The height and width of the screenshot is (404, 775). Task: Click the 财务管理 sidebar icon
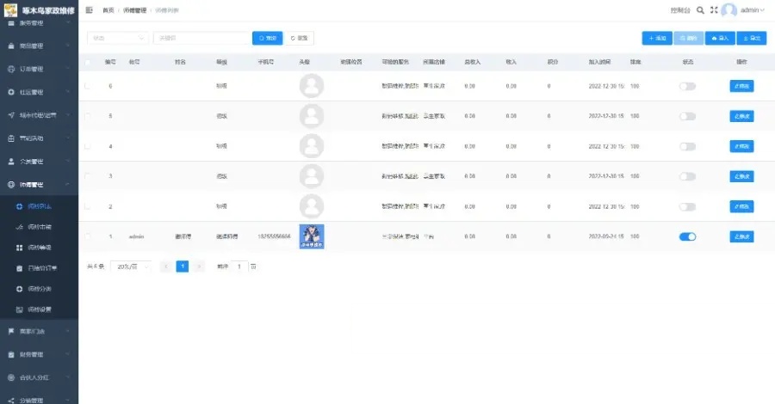tap(11, 354)
